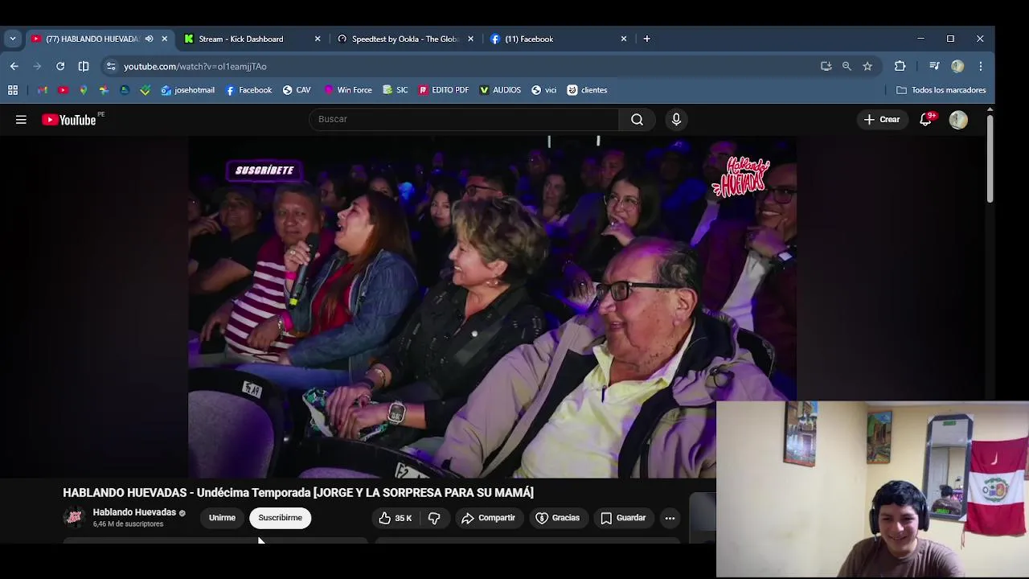Mute the YouTube tab audio icon

pyautogui.click(x=149, y=39)
